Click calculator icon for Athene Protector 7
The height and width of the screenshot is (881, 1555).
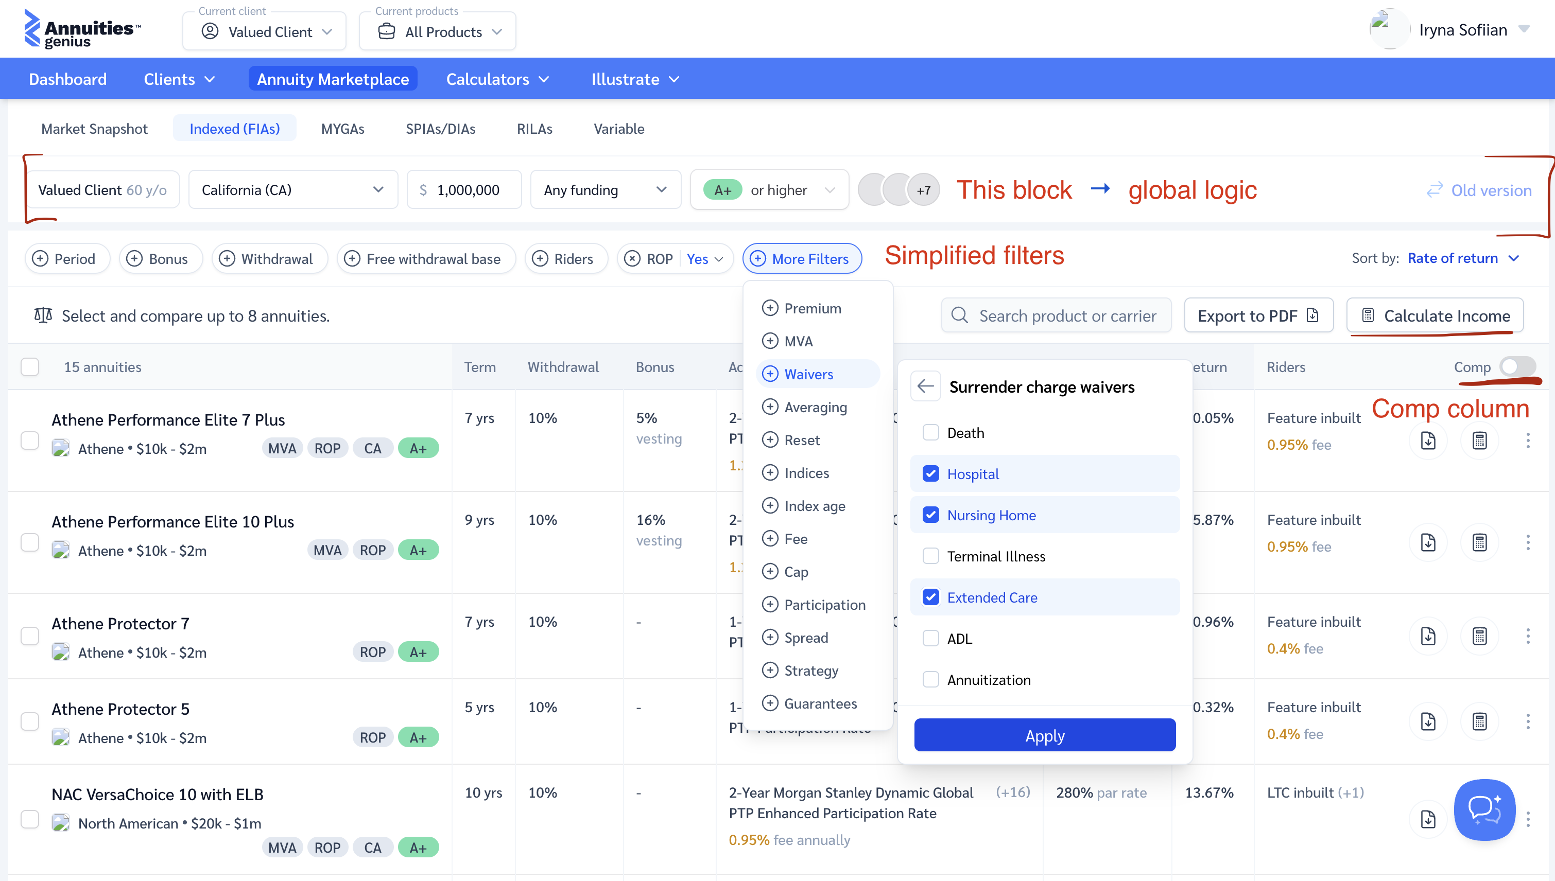tap(1479, 636)
